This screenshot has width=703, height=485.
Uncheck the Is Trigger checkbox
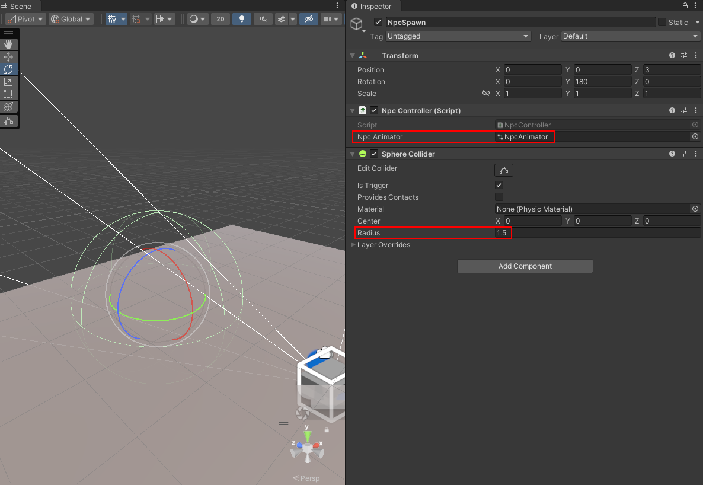[x=499, y=186]
